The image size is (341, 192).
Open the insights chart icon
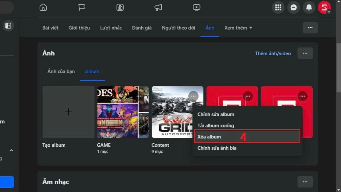[x=120, y=7]
